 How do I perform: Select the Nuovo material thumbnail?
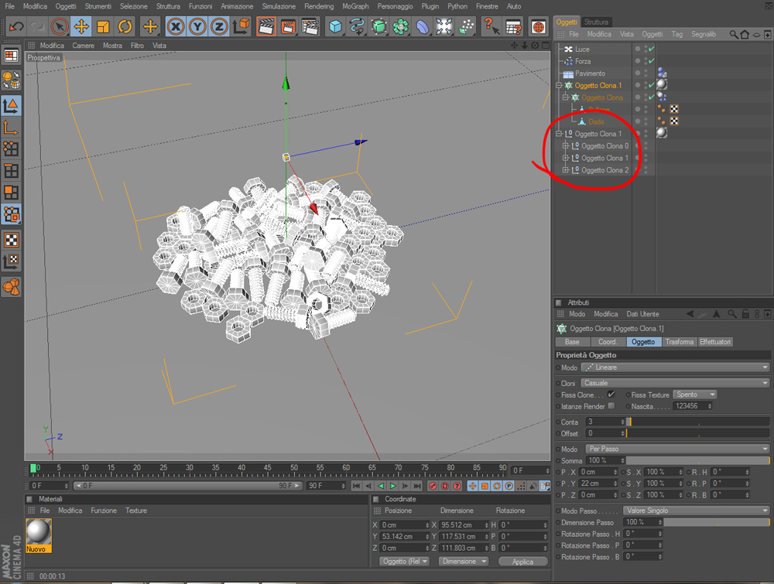39,535
